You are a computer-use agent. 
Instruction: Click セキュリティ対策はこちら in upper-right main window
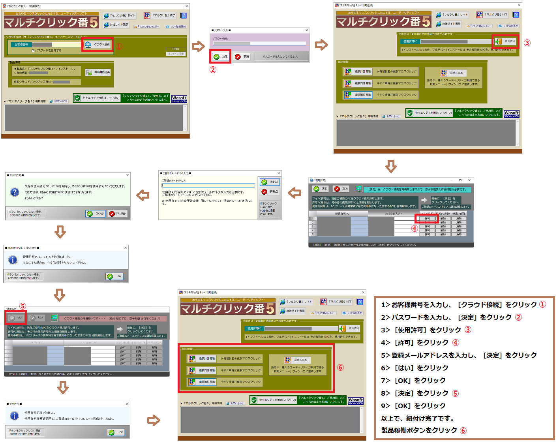pyautogui.click(x=429, y=113)
